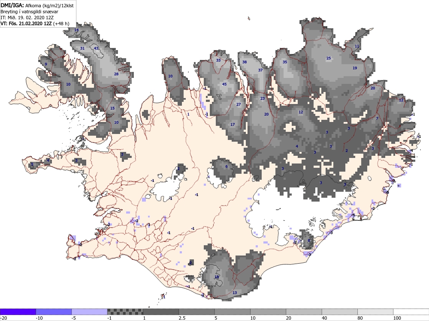The height and width of the screenshot is (321, 429).
Task: Click the 'VT: Fös. 21.02.2020 12Z (+48 h)' line
Action: tap(35, 24)
